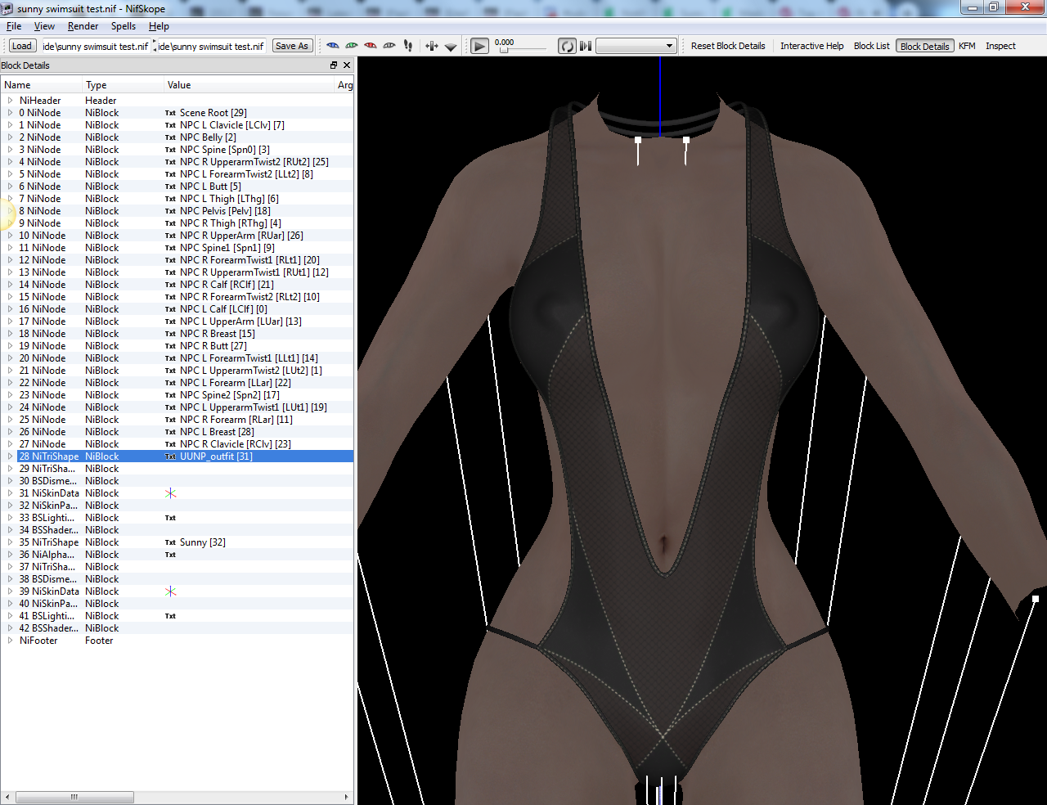The height and width of the screenshot is (805, 1047).
Task: Toggle the Block Details toolbar button
Action: [x=924, y=46]
